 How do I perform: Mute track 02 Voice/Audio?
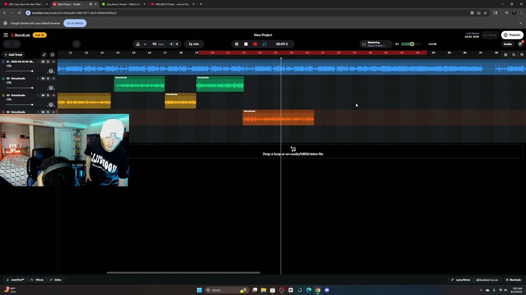click(43, 78)
